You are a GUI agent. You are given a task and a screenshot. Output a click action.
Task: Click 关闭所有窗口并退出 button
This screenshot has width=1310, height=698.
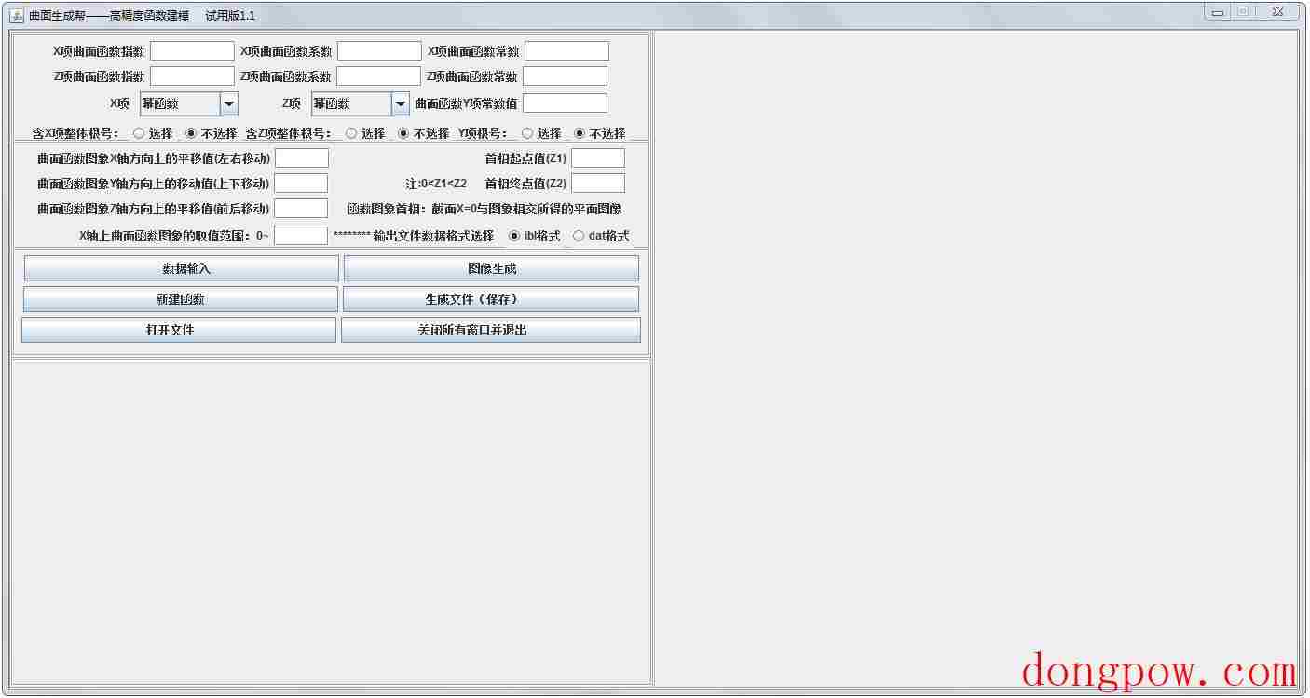click(x=491, y=330)
